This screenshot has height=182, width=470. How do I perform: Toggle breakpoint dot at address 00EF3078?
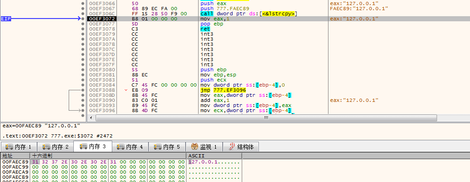83,29
